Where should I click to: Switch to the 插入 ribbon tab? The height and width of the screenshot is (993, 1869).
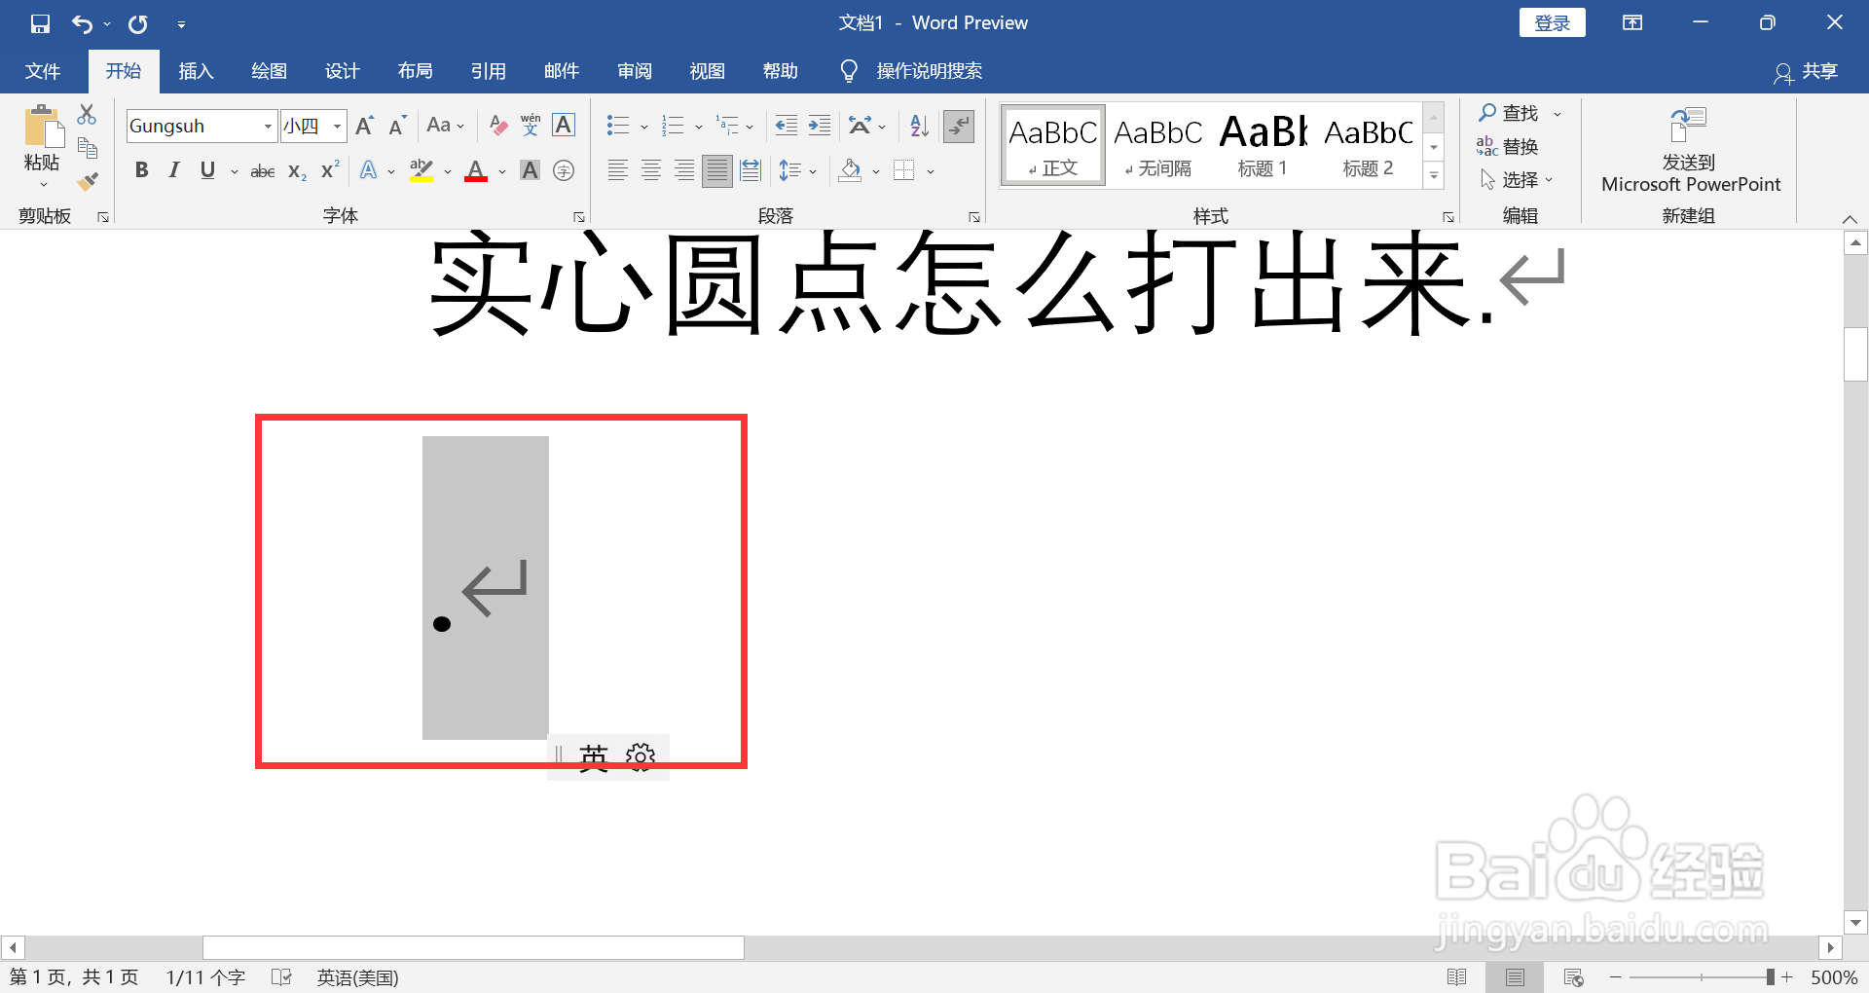pyautogui.click(x=195, y=70)
